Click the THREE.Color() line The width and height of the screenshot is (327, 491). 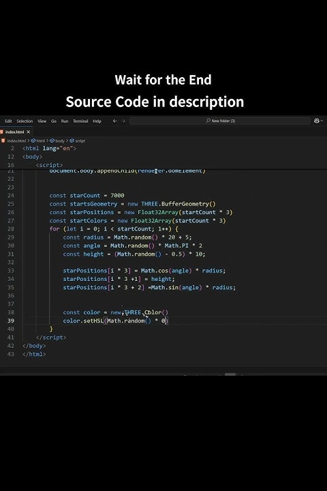coord(115,312)
